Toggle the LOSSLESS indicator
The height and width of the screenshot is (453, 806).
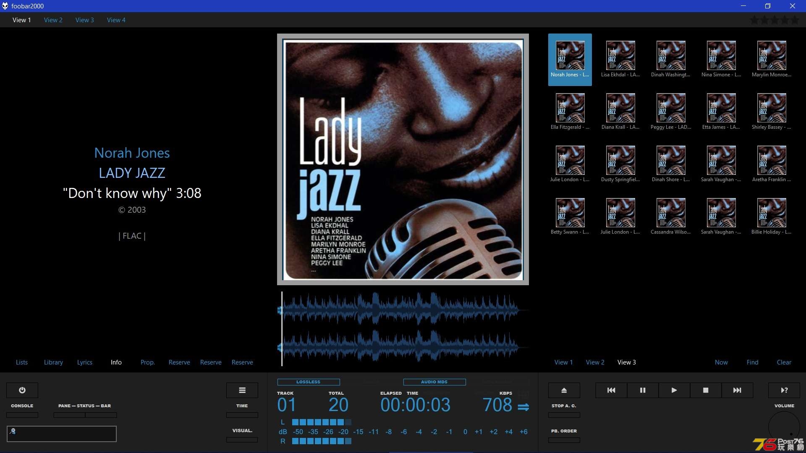click(309, 382)
